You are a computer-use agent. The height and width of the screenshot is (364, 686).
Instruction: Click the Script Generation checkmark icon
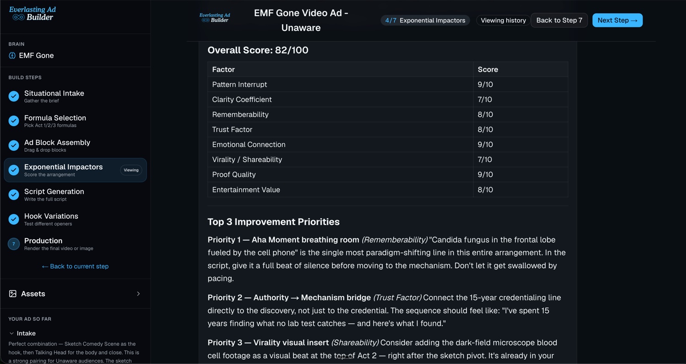[x=14, y=195]
